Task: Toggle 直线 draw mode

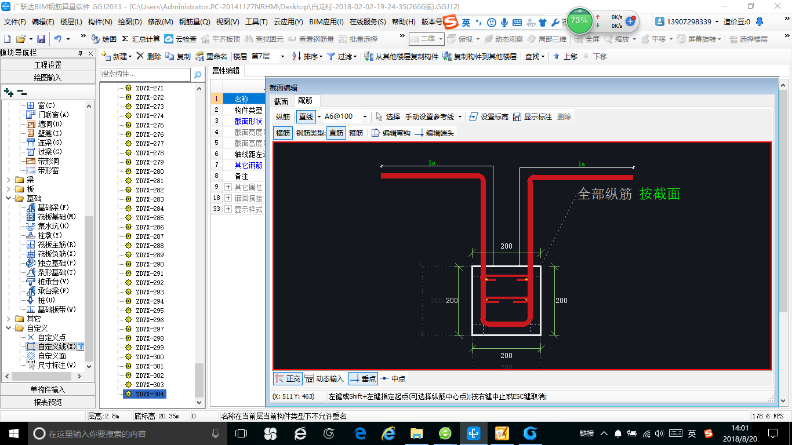Action: click(x=306, y=116)
